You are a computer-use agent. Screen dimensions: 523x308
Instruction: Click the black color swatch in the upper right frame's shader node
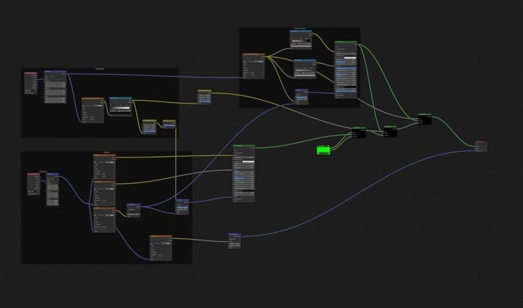[350, 86]
